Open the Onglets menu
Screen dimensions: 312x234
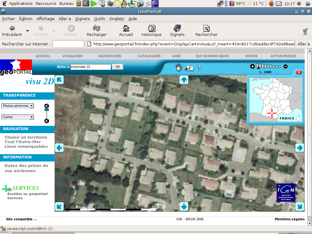[117, 19]
